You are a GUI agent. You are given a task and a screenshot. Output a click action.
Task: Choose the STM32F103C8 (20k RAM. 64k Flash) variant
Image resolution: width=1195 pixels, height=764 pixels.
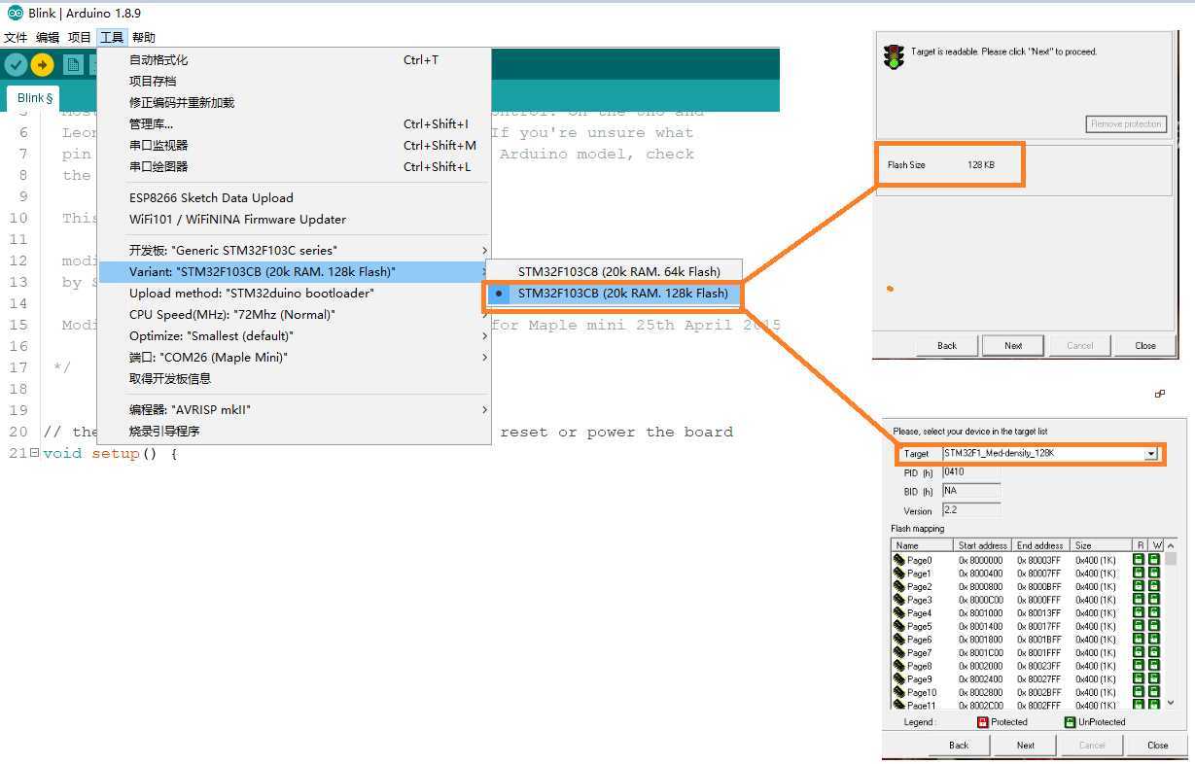[615, 271]
